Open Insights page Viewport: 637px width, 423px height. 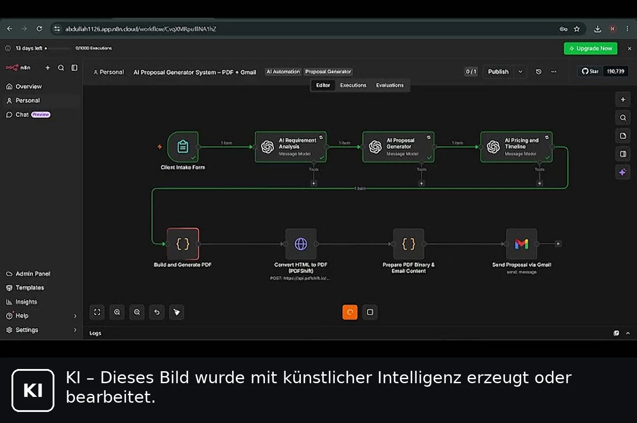point(41,302)
